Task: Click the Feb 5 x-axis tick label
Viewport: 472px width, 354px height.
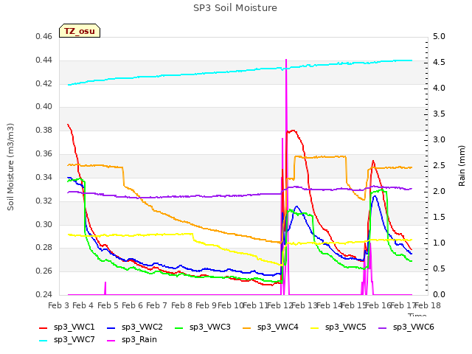Action: tap(108, 306)
